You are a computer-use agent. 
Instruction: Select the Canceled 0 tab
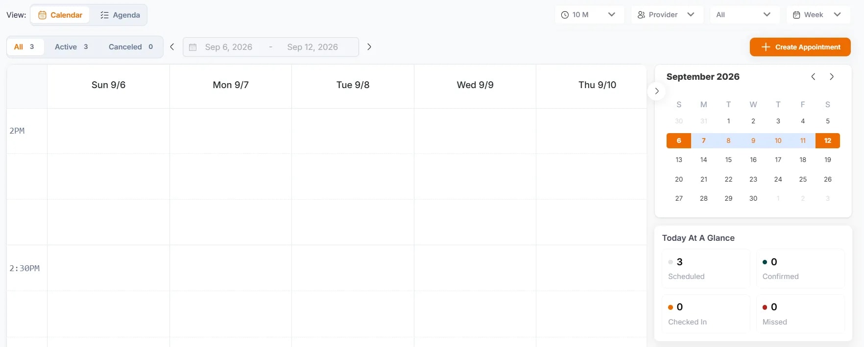point(131,47)
